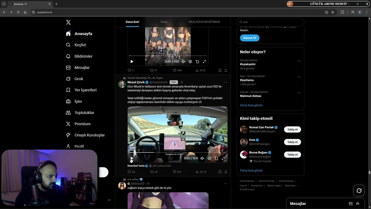Play the first video at 0:01
Viewport: 371px width, 209px height.
tap(132, 62)
